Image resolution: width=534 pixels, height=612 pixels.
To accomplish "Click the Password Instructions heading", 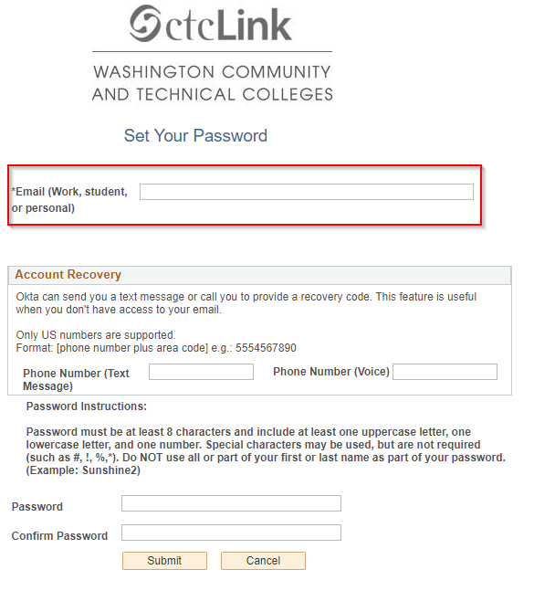I will [x=87, y=406].
